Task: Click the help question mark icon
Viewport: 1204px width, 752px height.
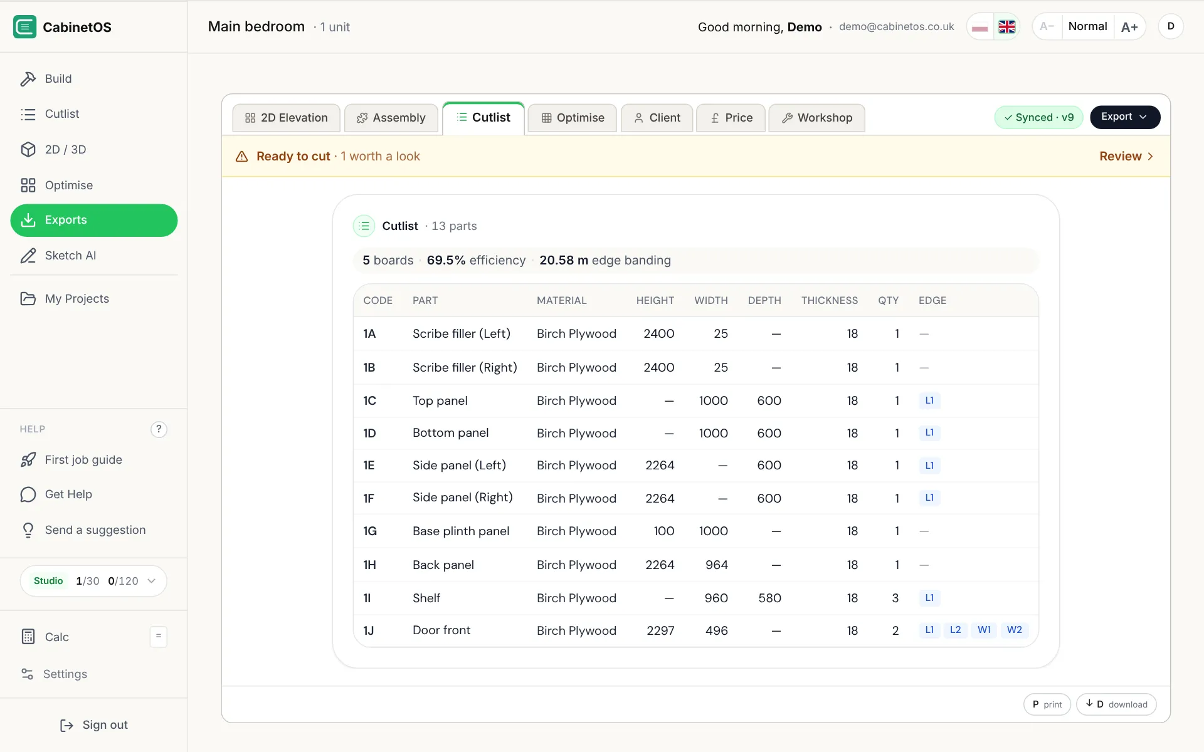Action: 159,429
